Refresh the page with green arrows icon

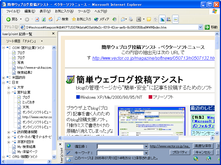pyautogui.click(x=44, y=19)
